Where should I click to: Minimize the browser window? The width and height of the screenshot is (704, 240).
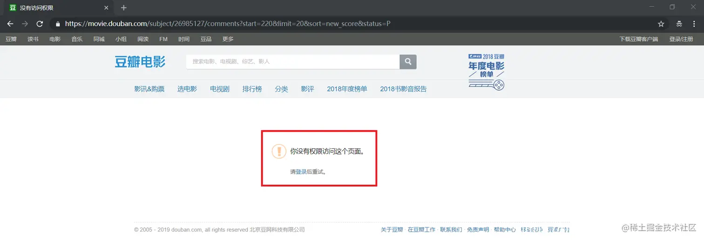click(x=651, y=7)
